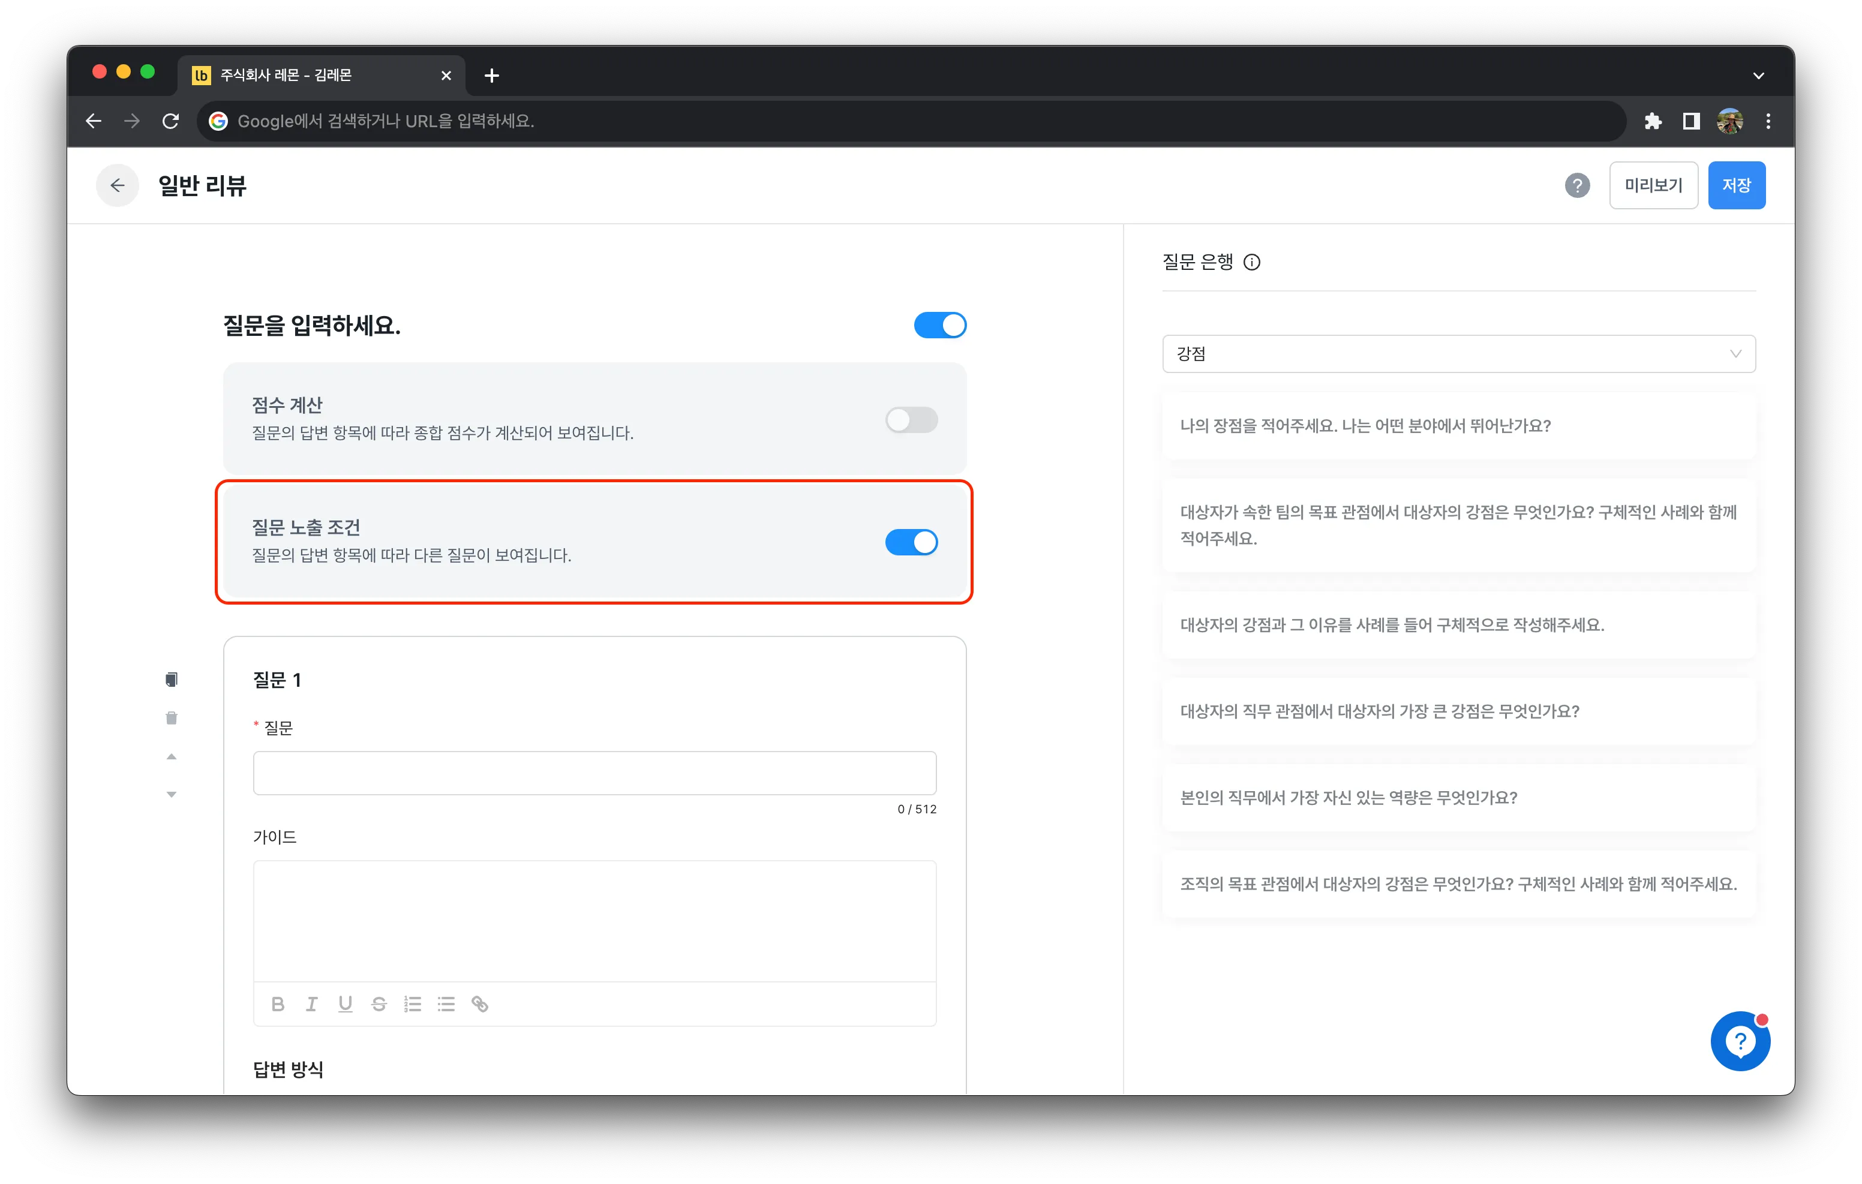Insert bulleted list in guide editor
1862x1184 pixels.
pos(446,1004)
